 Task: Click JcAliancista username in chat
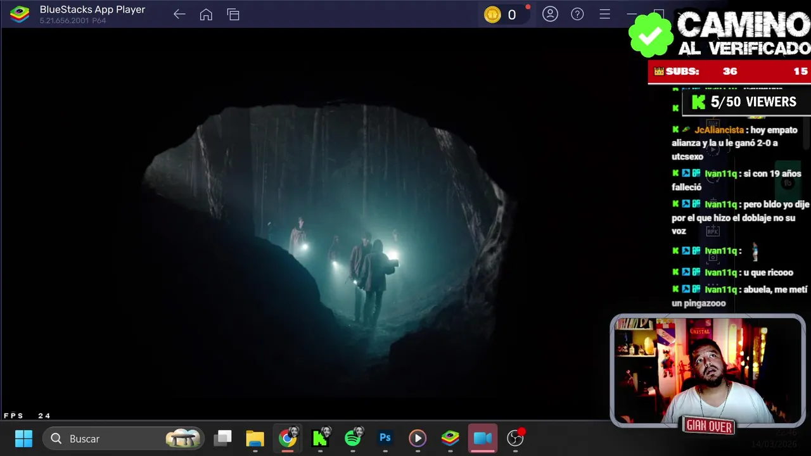(x=719, y=130)
